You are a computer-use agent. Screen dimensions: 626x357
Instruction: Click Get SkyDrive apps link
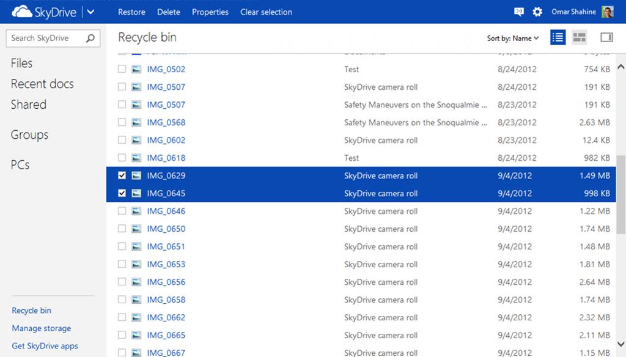point(45,346)
